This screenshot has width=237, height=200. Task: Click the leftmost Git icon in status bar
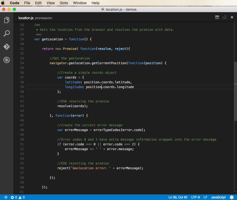point(6,197)
